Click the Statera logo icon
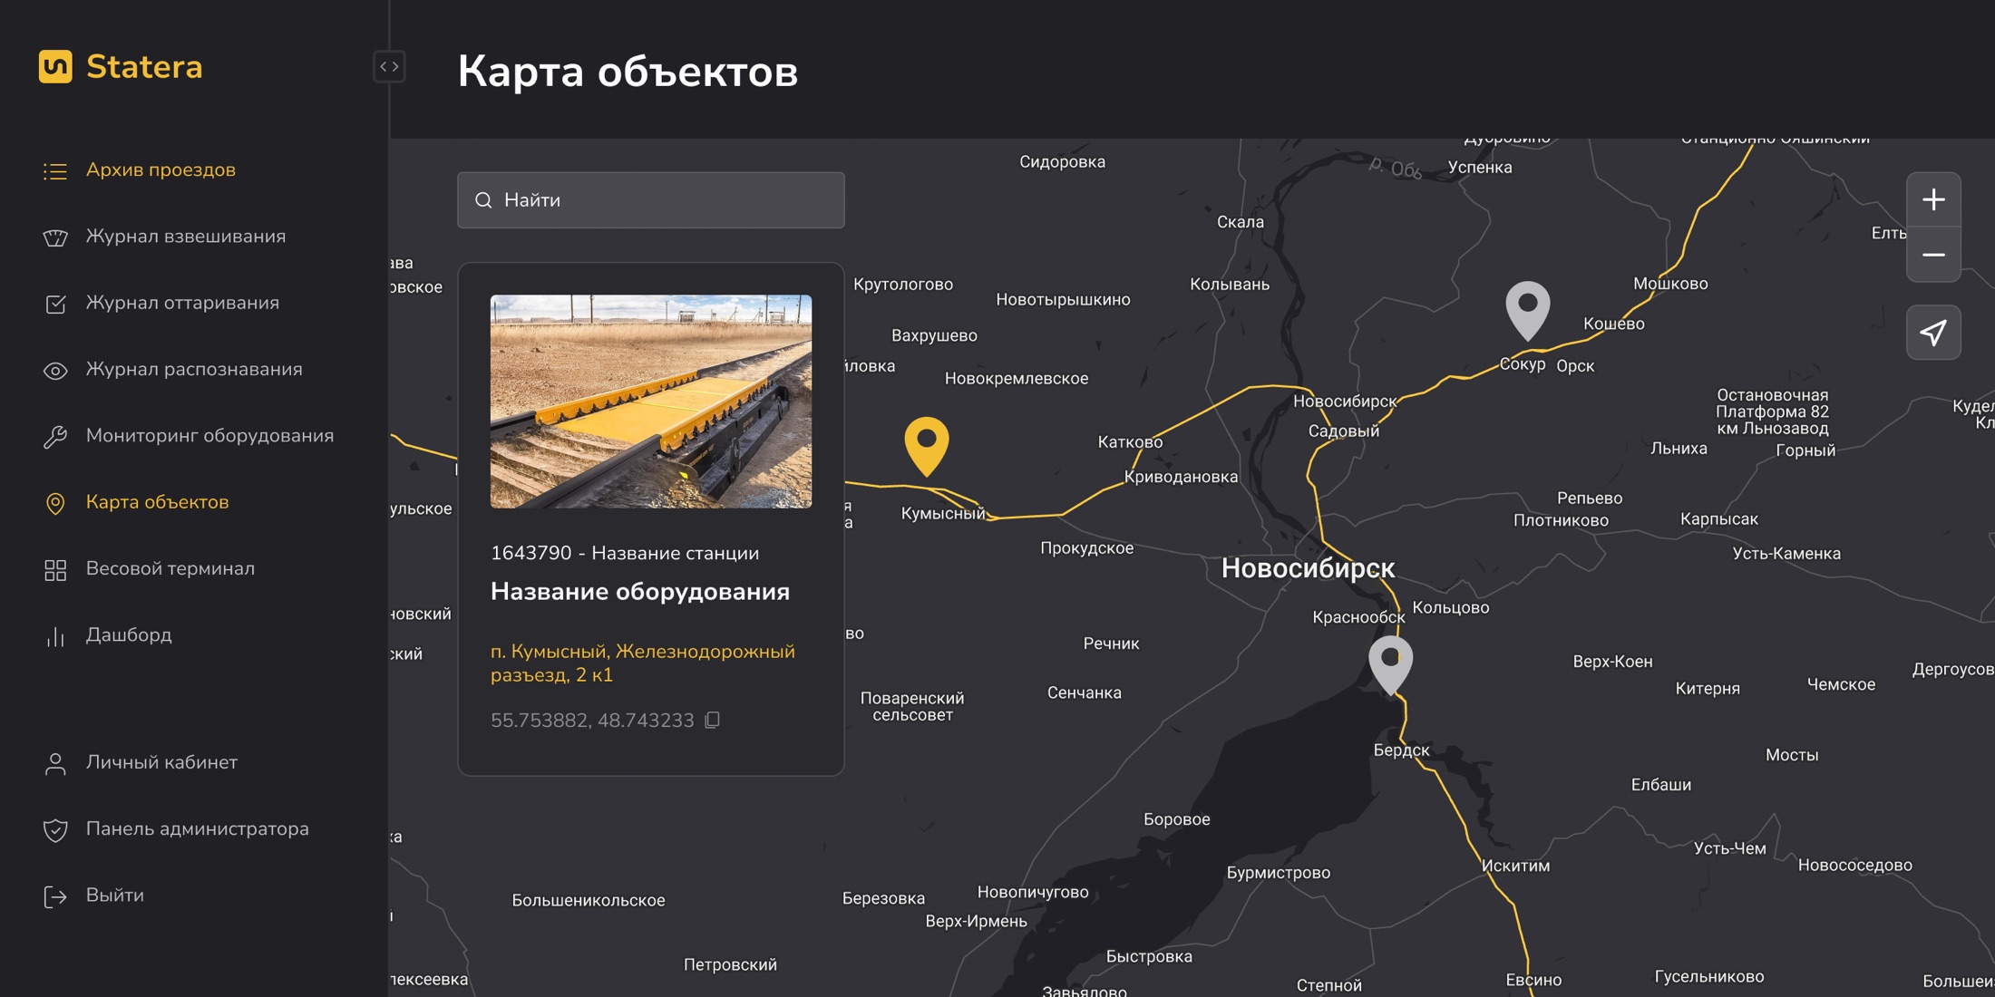The width and height of the screenshot is (1995, 997). [55, 66]
